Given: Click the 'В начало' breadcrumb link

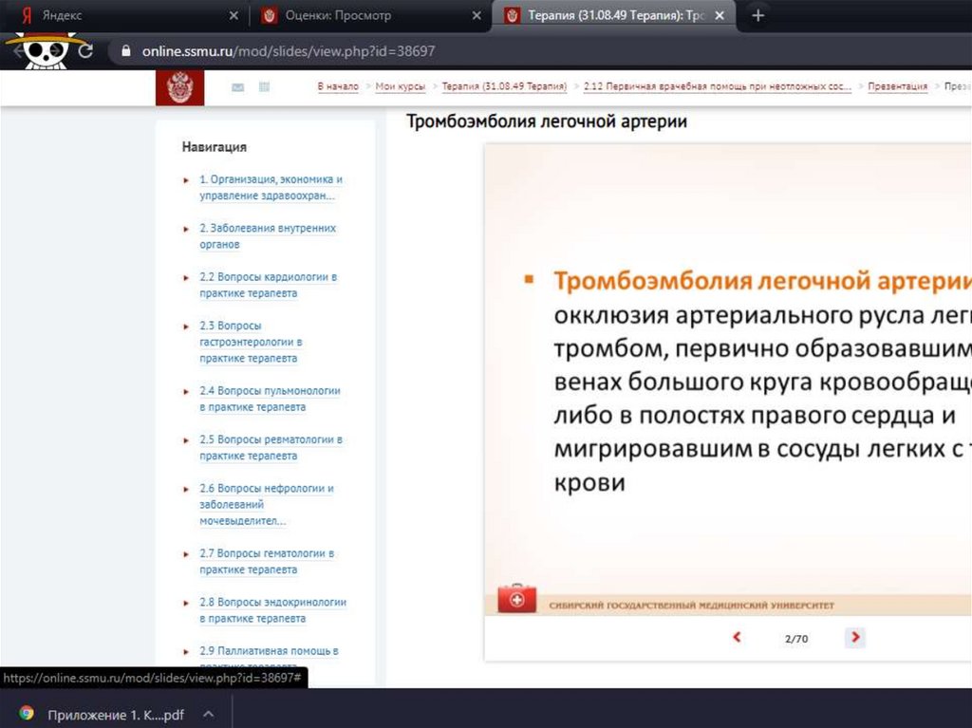Looking at the screenshot, I should 338,86.
